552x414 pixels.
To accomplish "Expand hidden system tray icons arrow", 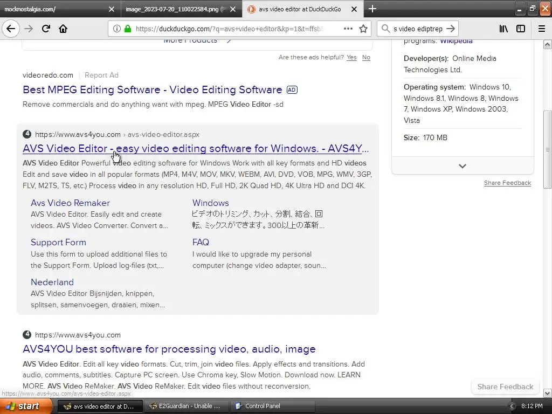I will (512, 406).
